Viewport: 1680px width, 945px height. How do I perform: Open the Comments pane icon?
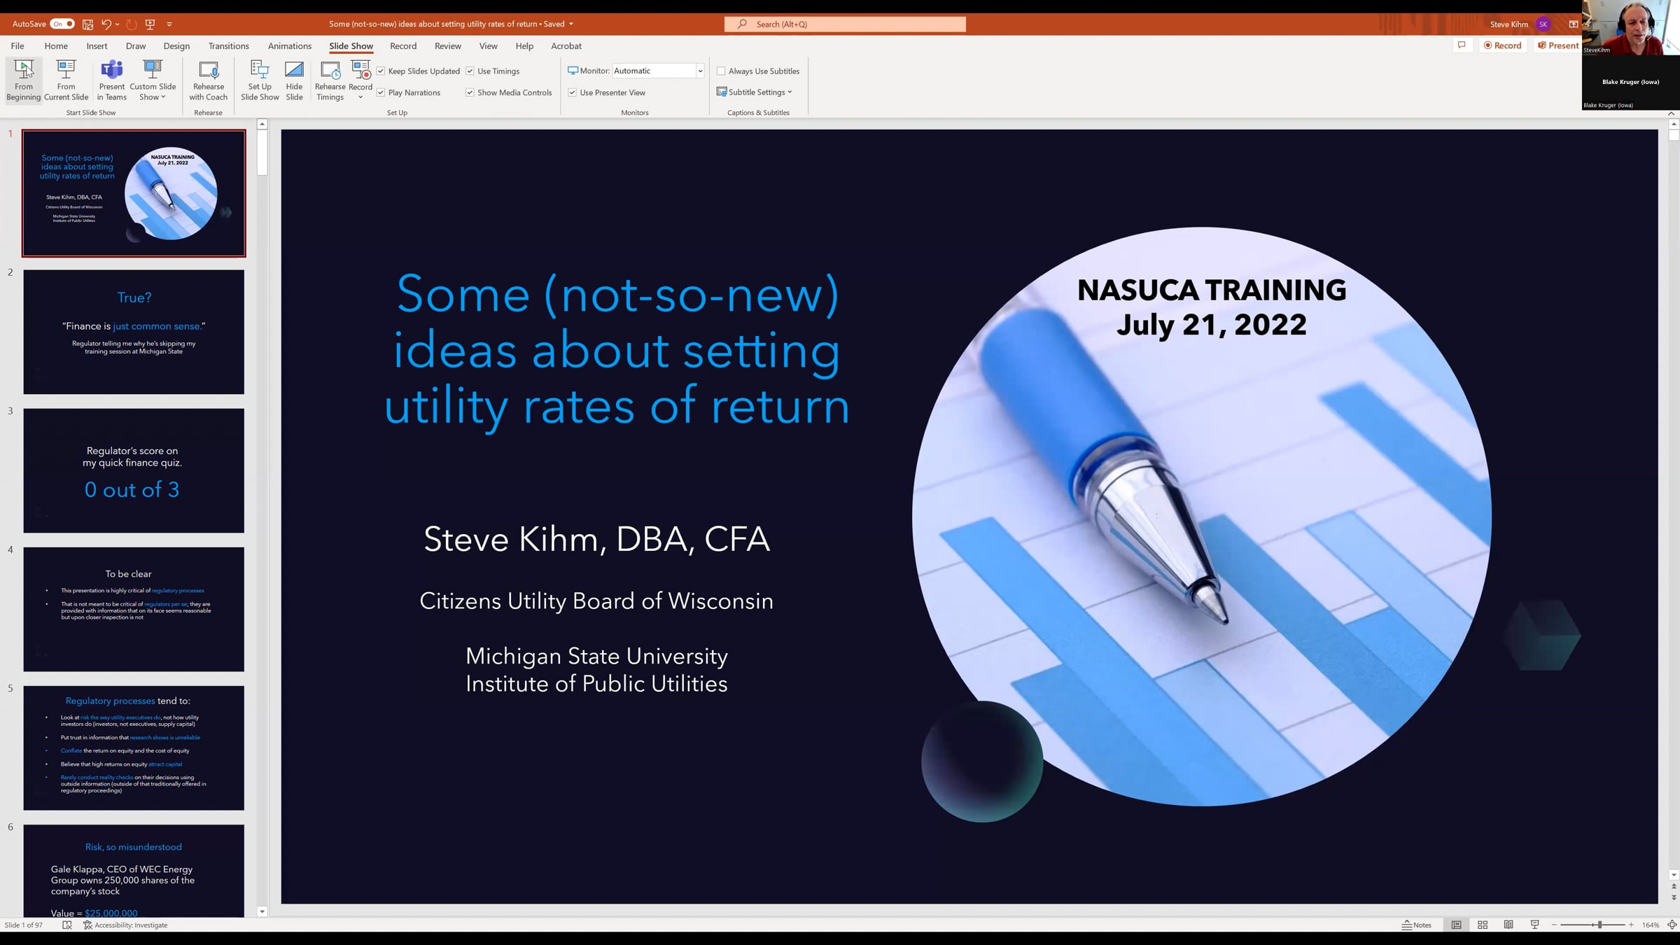(x=1462, y=45)
